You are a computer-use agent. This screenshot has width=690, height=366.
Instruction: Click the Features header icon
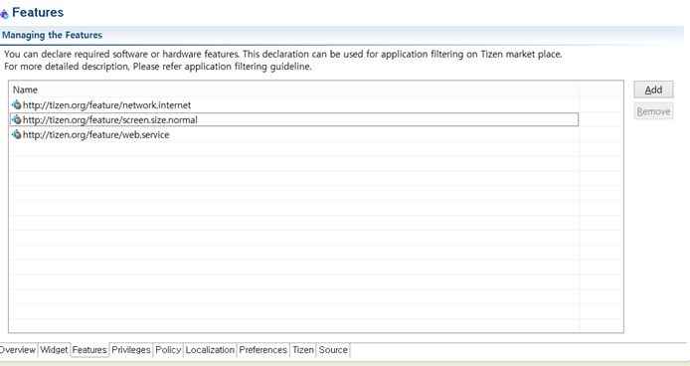tap(4, 14)
